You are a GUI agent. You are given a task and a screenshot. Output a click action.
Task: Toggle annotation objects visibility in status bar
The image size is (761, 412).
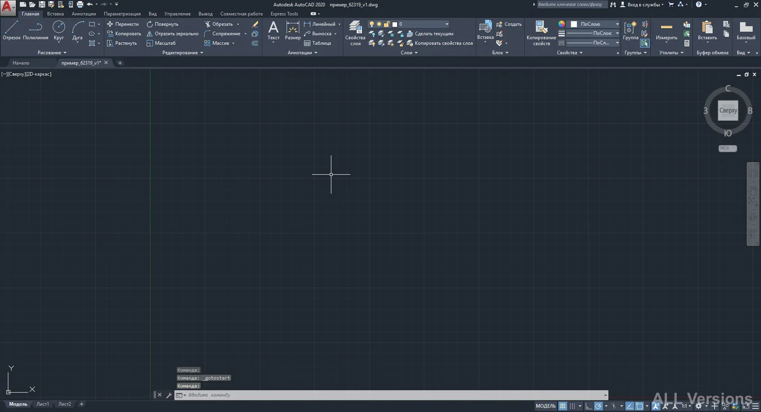click(656, 406)
